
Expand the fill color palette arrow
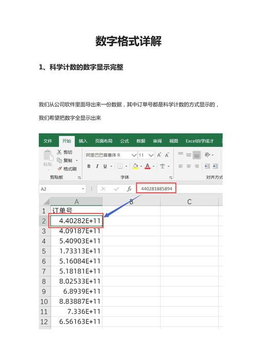141,166
